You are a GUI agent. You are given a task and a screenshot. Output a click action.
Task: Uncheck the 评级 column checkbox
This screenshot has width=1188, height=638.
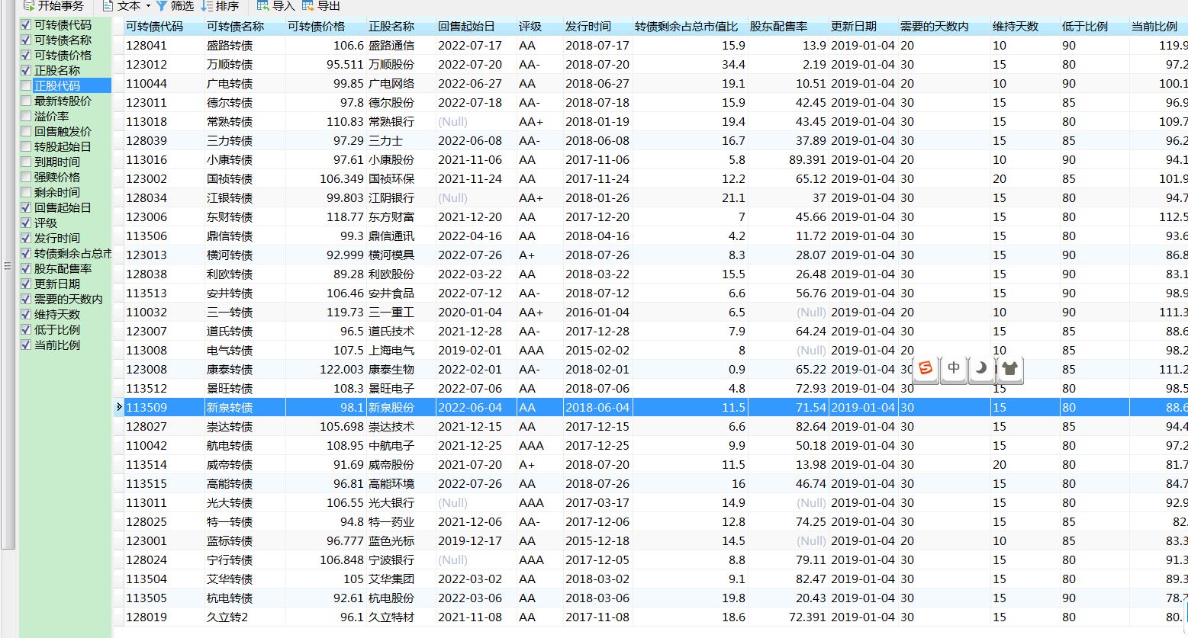coord(27,223)
